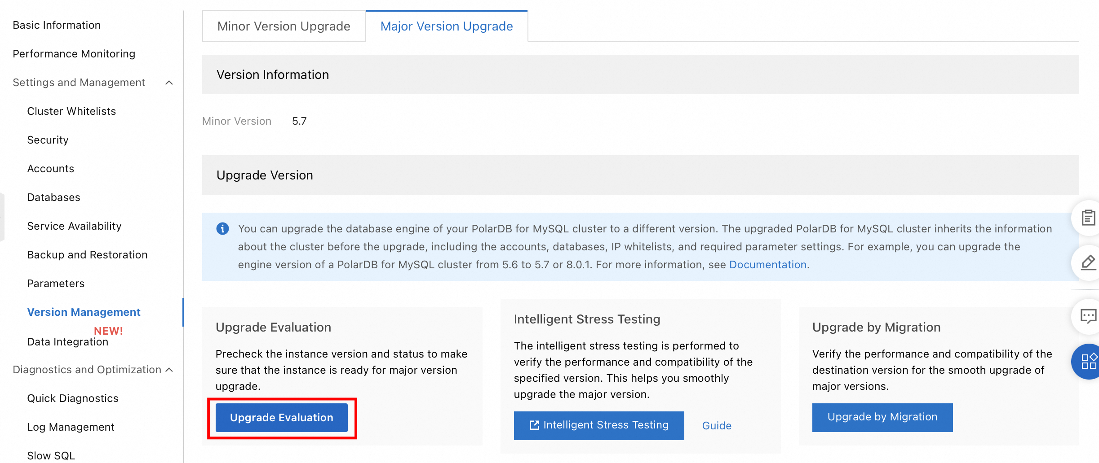Open Data Integration menu item
This screenshot has width=1099, height=463.
click(67, 342)
